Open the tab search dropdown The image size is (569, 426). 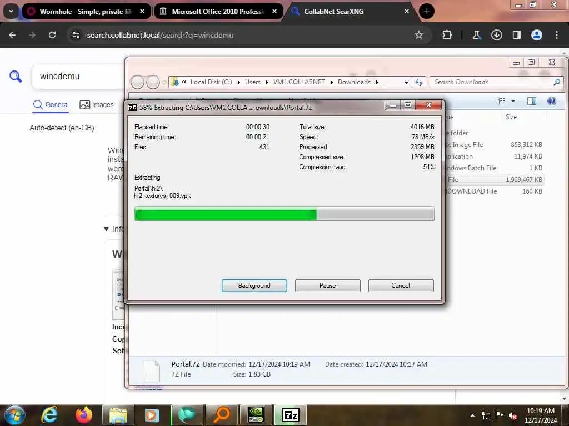11,11
